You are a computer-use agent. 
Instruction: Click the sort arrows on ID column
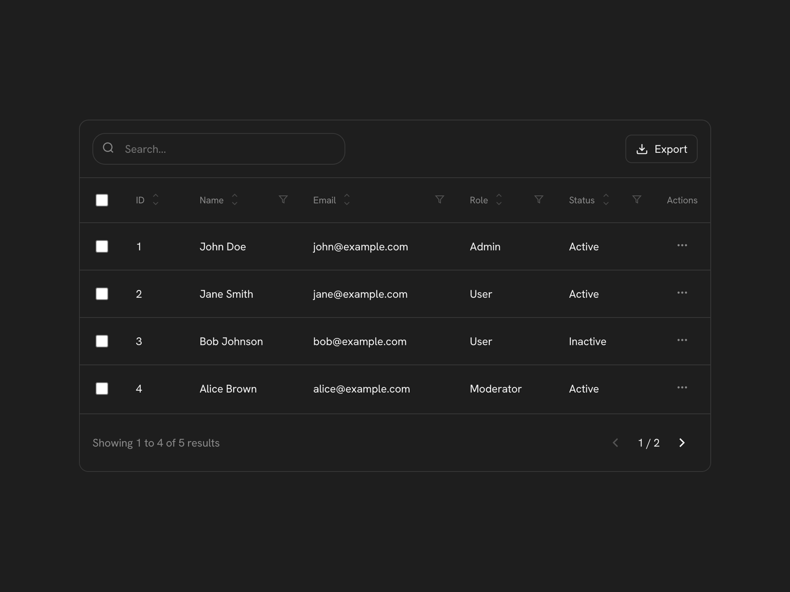(156, 200)
